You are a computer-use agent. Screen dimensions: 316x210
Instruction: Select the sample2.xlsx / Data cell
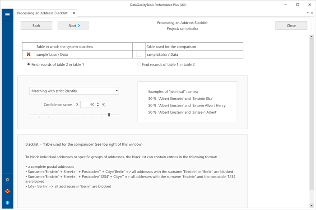click(194, 54)
